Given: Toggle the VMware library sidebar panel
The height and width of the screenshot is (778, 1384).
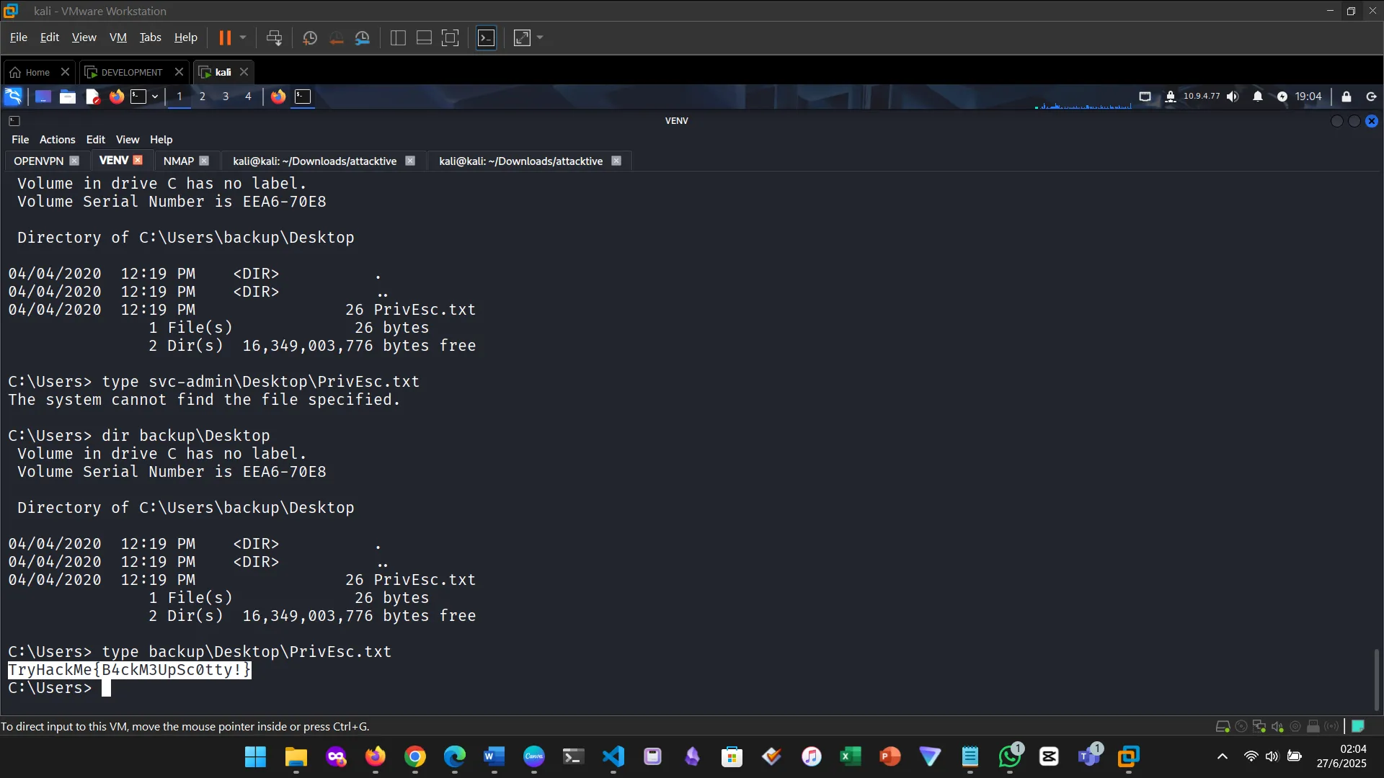Looking at the screenshot, I should [x=397, y=37].
